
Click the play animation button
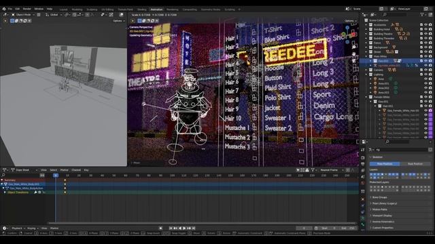point(184,228)
